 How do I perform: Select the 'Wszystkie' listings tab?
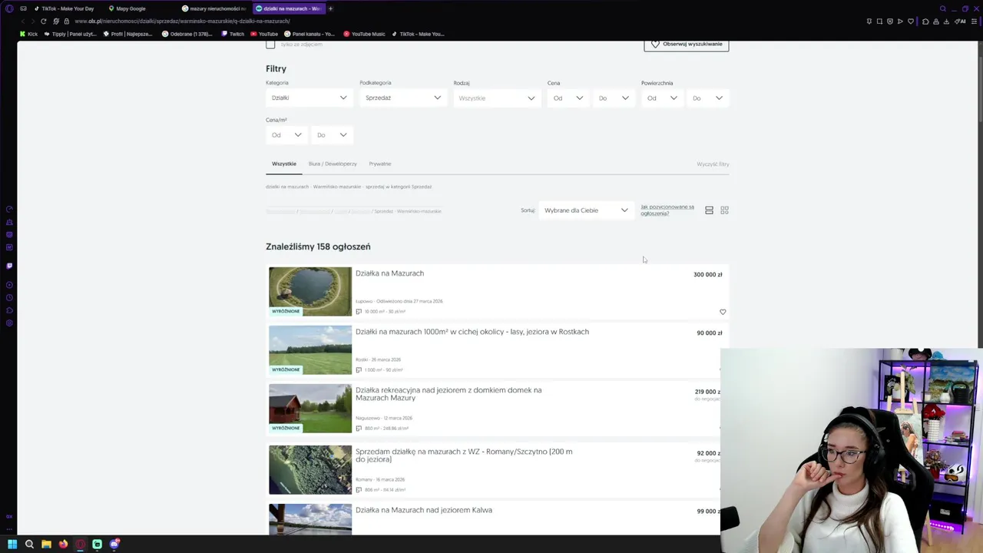284,164
